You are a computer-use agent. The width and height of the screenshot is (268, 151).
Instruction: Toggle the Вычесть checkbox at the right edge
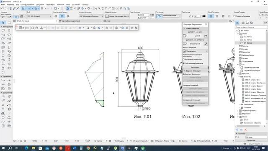(x=260, y=15)
